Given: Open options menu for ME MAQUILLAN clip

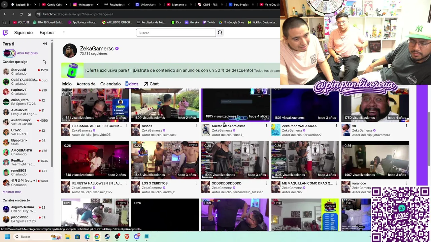Looking at the screenshot, I should click(x=336, y=183).
